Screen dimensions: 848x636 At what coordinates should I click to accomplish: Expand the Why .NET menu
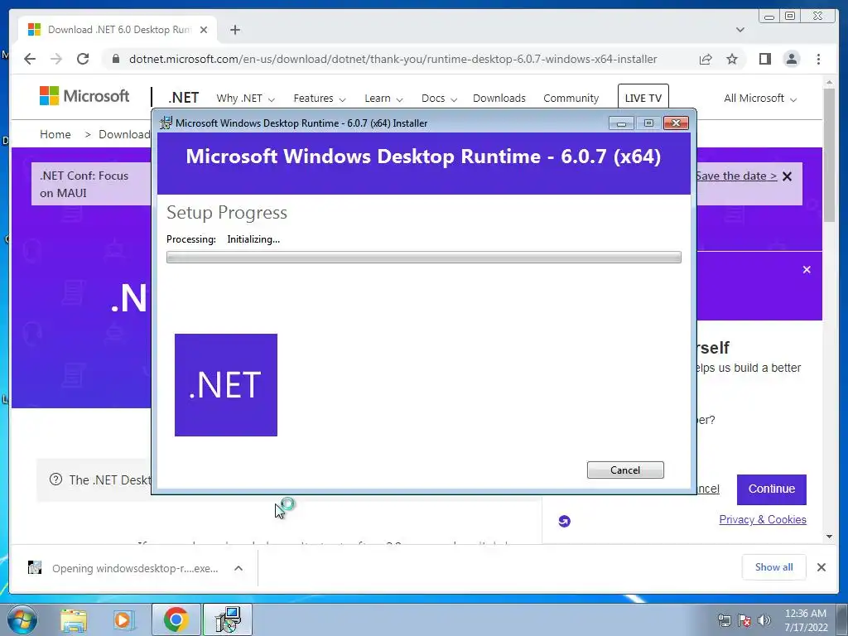245,99
